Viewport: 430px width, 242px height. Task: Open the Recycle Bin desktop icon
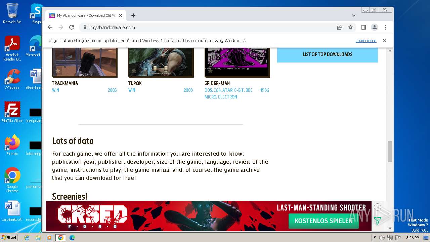pos(12,13)
